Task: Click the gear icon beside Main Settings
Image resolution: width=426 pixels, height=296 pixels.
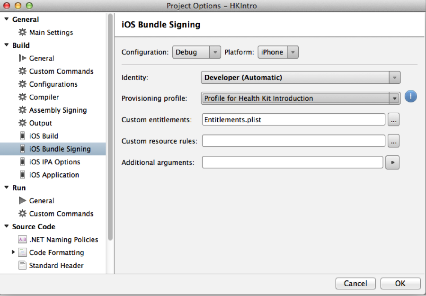Action: pyautogui.click(x=22, y=32)
